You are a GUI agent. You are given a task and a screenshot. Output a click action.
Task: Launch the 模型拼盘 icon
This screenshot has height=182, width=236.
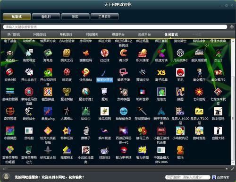point(48,92)
